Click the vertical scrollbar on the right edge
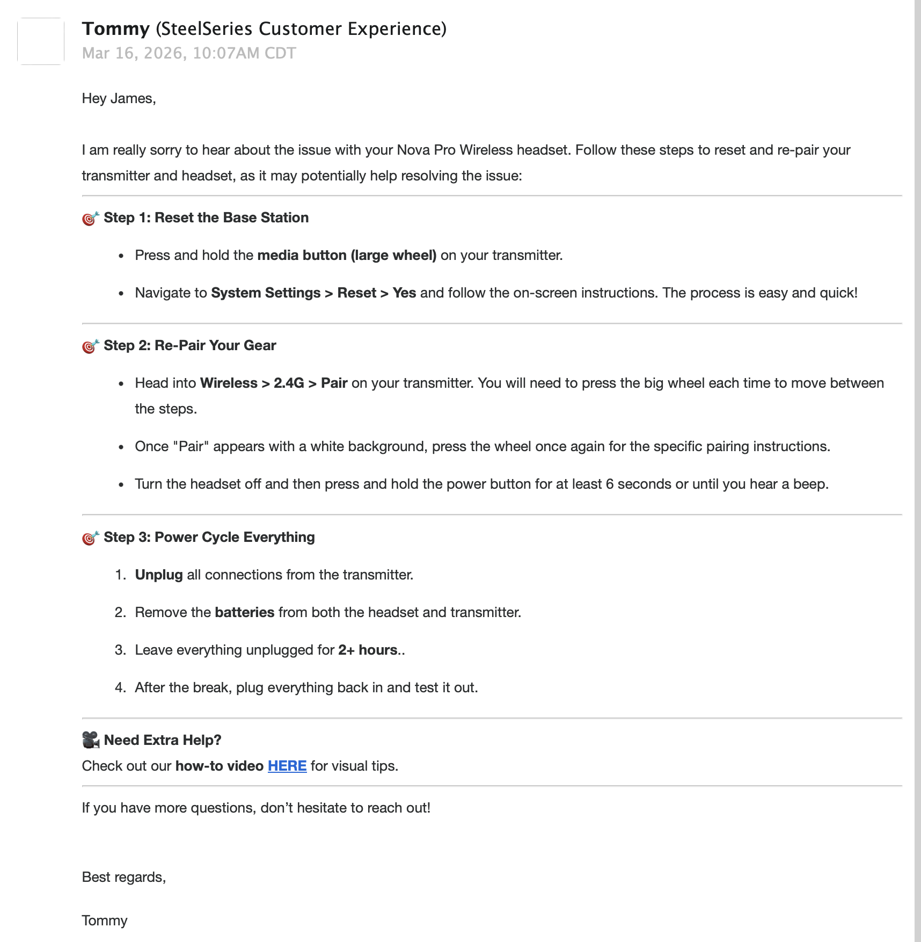The height and width of the screenshot is (942, 921). point(917,471)
